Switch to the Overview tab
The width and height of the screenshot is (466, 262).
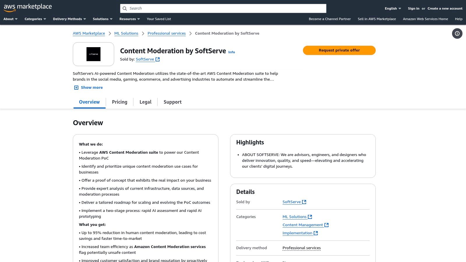(x=89, y=102)
